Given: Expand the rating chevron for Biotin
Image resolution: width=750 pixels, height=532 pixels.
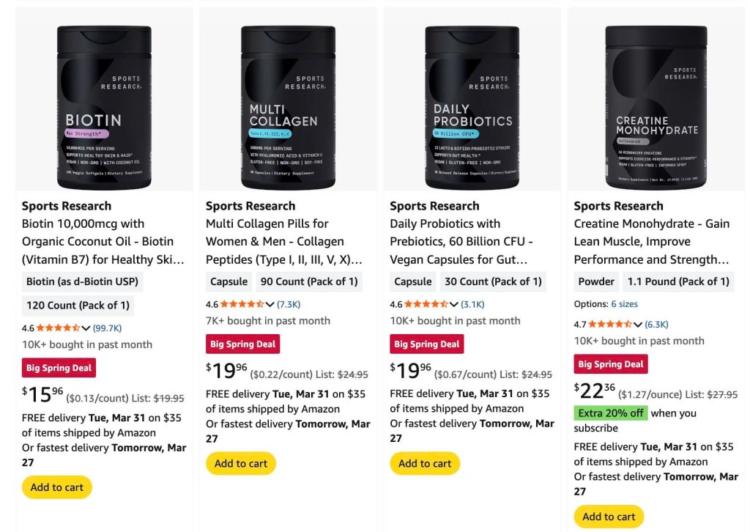Looking at the screenshot, I should pos(86,328).
